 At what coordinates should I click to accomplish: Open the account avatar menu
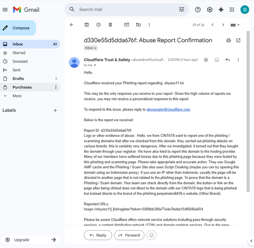[x=244, y=10]
